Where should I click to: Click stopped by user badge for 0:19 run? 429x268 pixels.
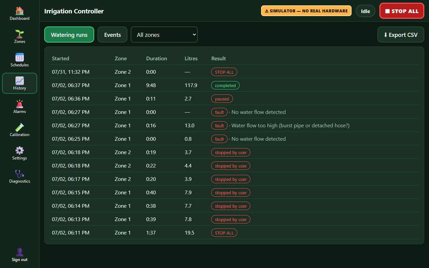[231, 152]
